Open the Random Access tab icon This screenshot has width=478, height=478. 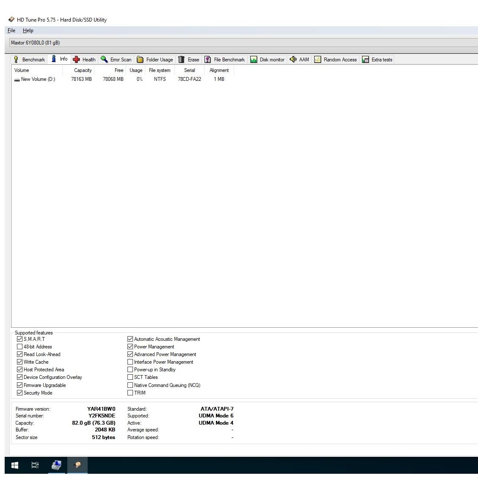[x=318, y=59]
